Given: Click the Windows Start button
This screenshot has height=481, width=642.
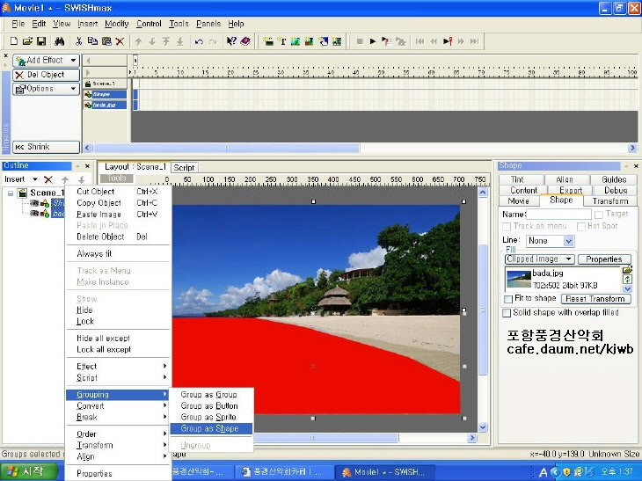Looking at the screenshot, I should (30, 471).
